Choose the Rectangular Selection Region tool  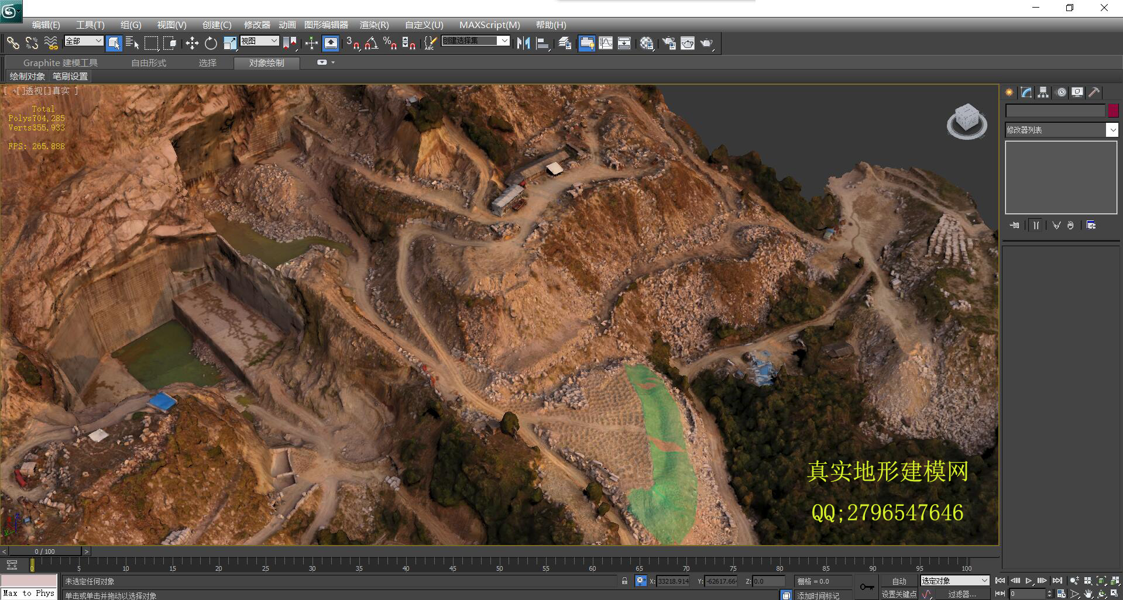click(x=151, y=43)
